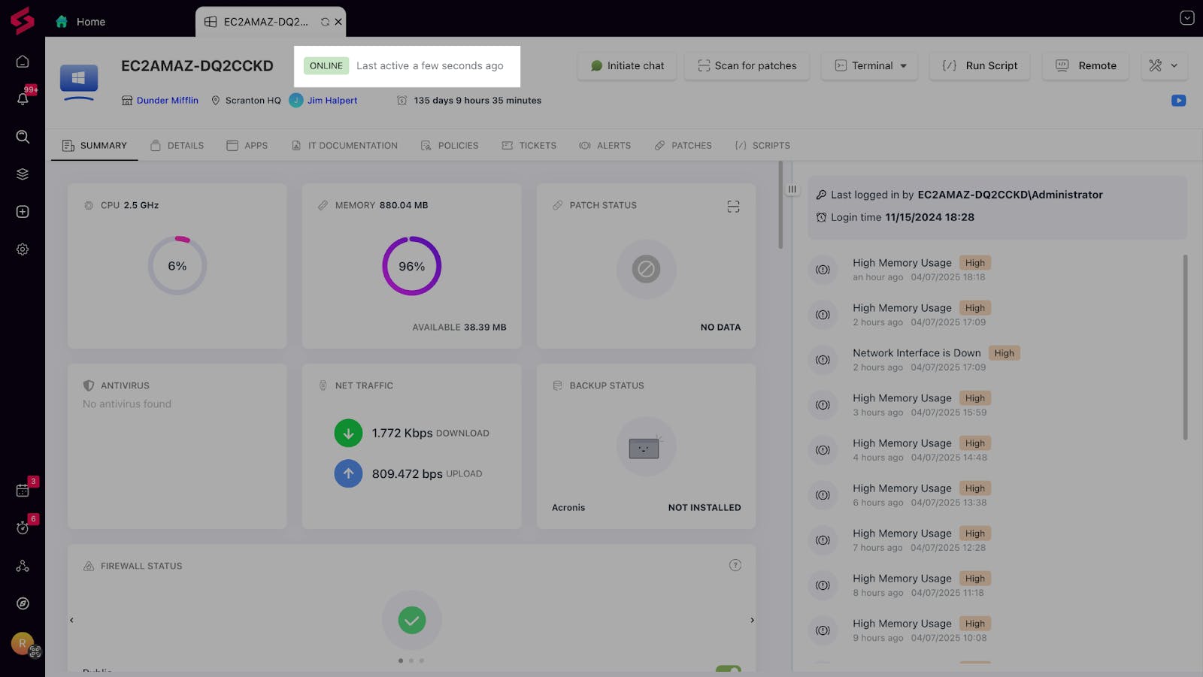The image size is (1203, 677).
Task: Open the compass explore icon in sidebar
Action: click(23, 603)
